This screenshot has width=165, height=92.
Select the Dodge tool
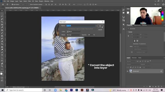[2, 50]
